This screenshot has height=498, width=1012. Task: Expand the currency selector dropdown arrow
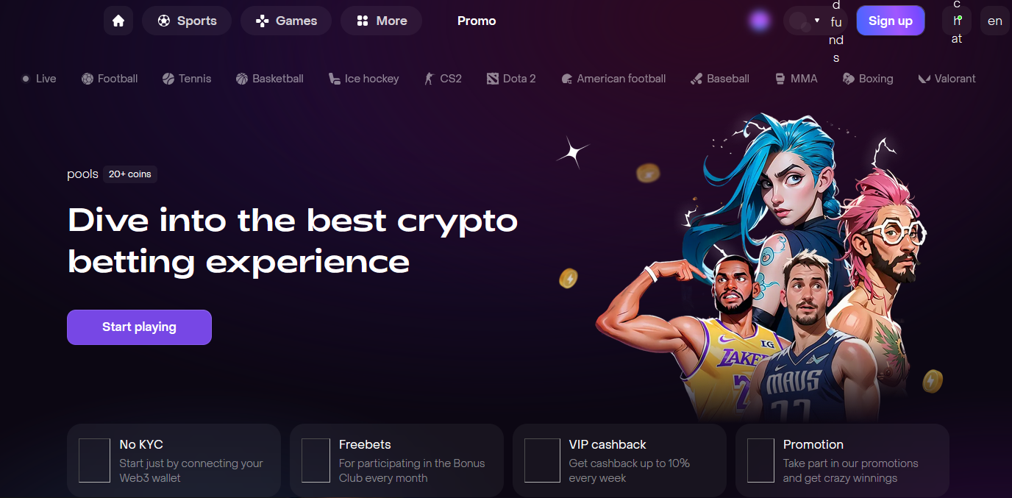pyautogui.click(x=817, y=21)
